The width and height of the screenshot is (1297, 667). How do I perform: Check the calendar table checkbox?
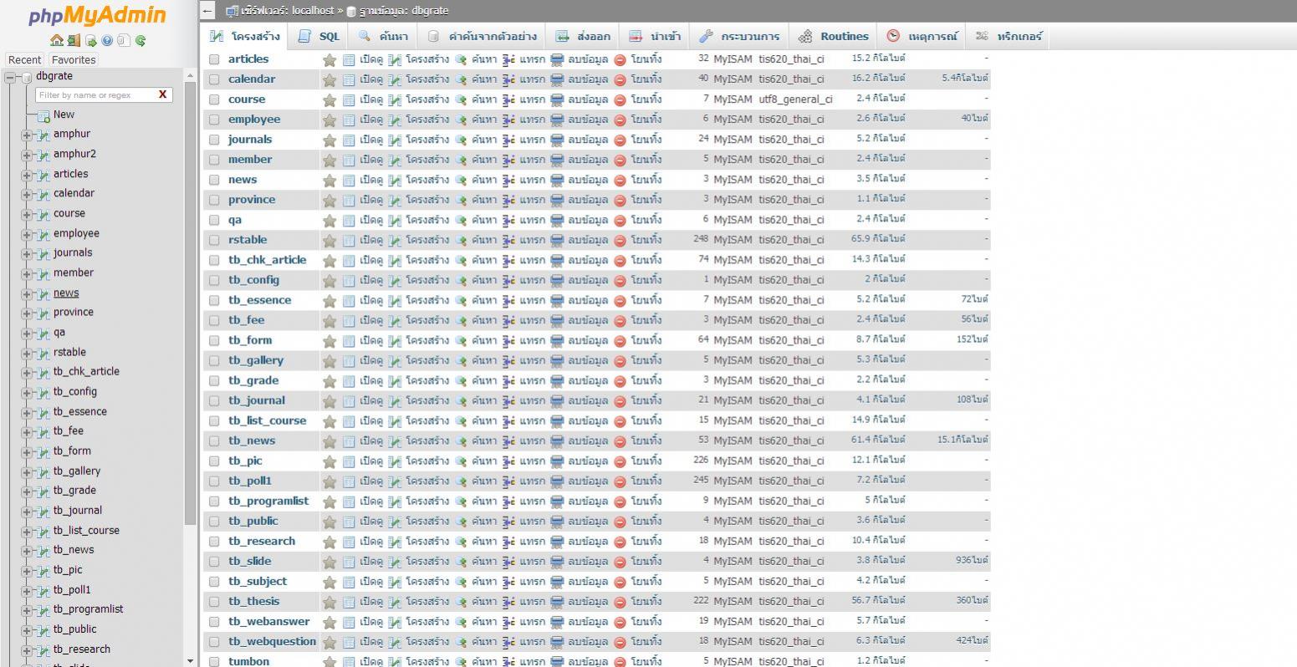point(214,79)
